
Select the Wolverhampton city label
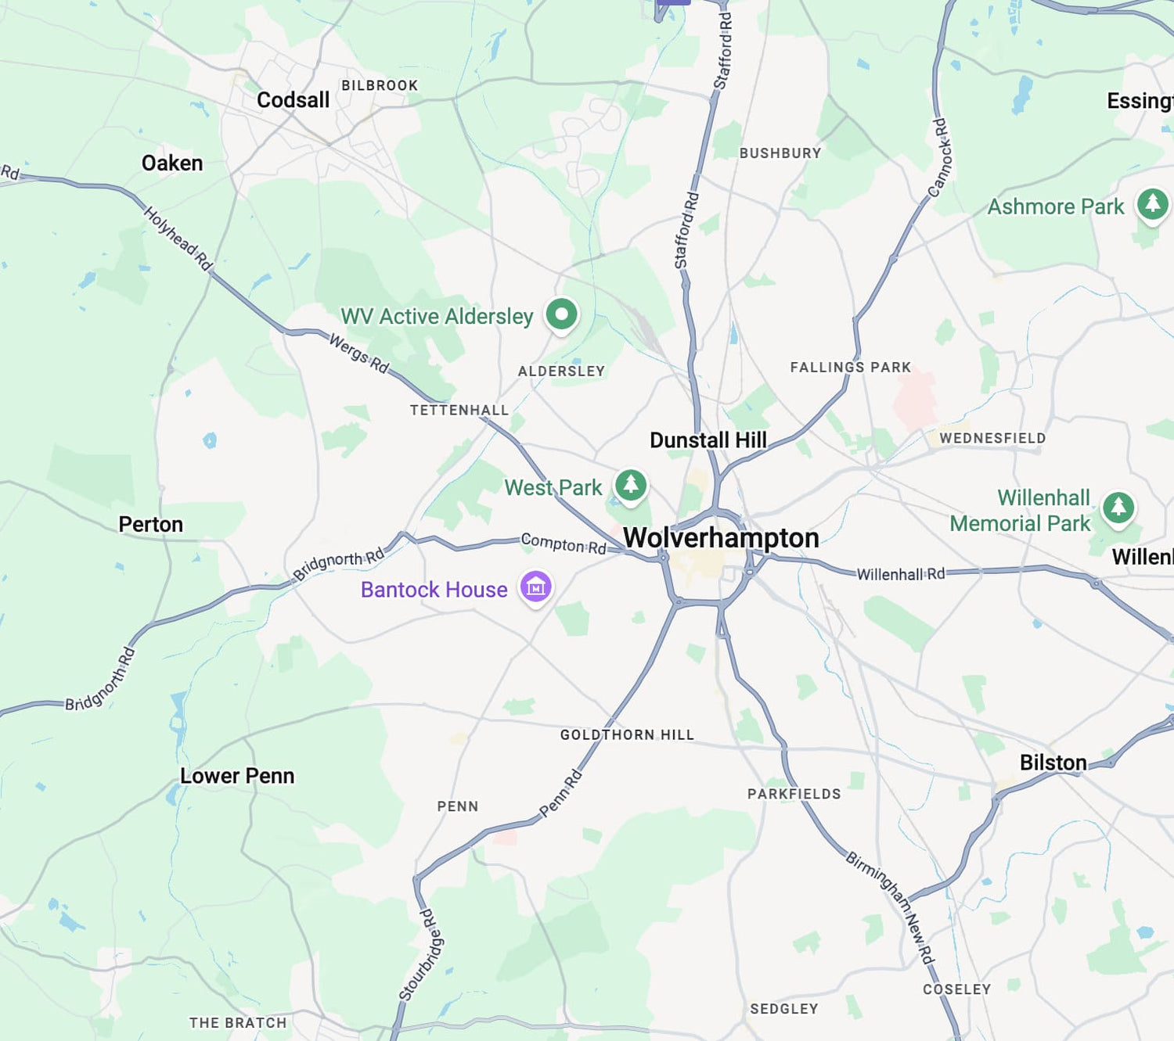tap(721, 538)
